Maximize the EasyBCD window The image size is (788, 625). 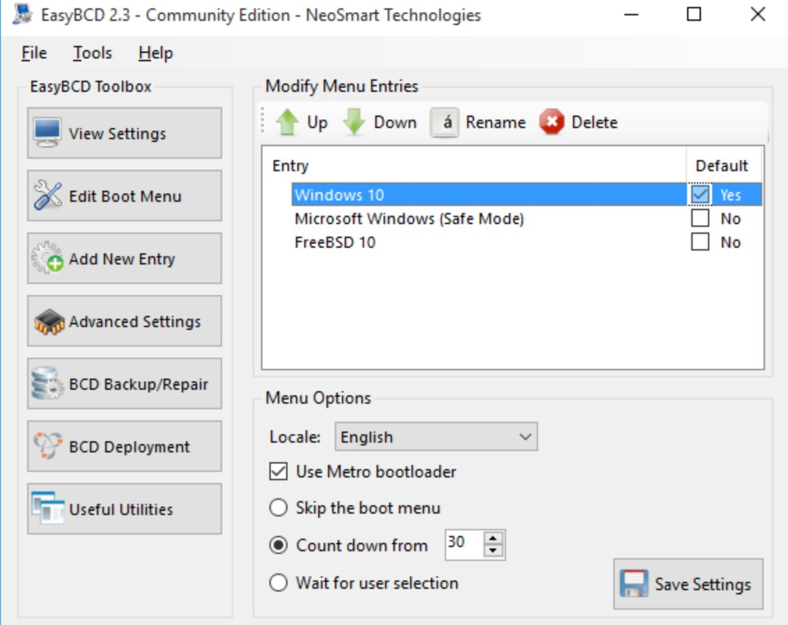tap(694, 15)
